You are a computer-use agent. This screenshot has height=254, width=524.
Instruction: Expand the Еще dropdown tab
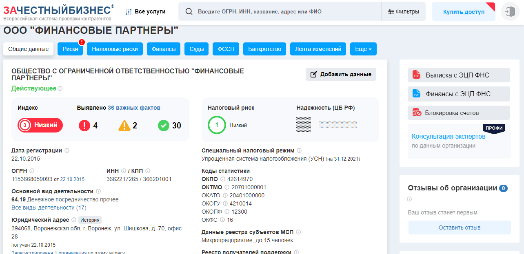pyautogui.click(x=363, y=49)
